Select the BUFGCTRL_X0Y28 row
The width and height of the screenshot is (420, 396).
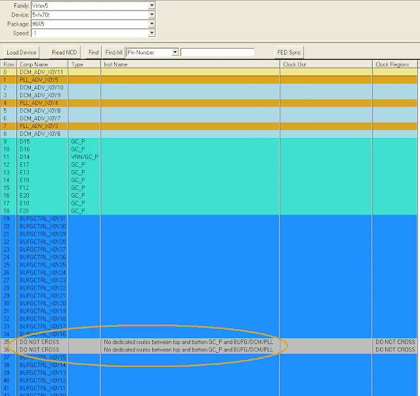(x=209, y=242)
